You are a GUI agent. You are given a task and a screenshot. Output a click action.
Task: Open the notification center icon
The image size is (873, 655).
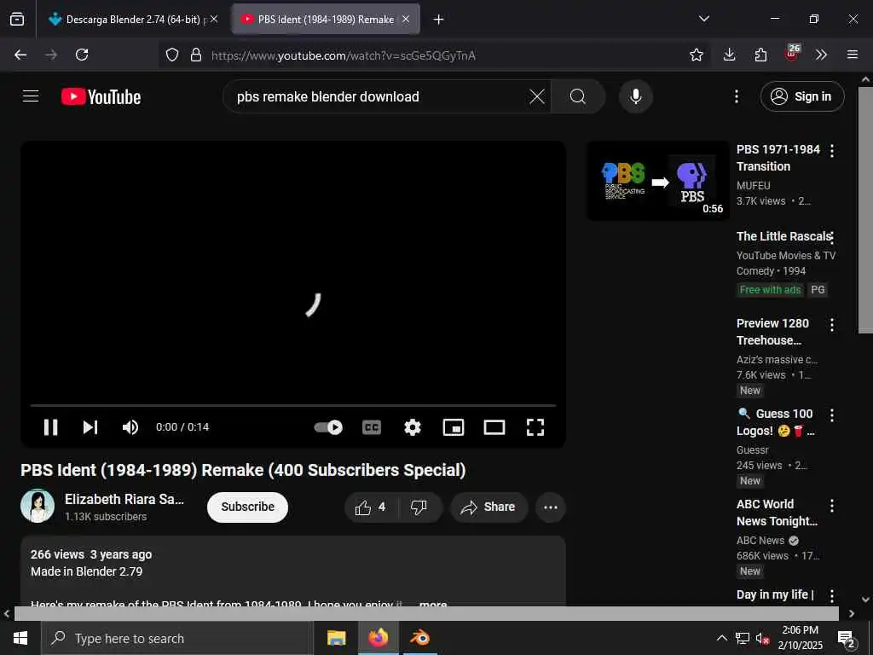click(x=846, y=638)
